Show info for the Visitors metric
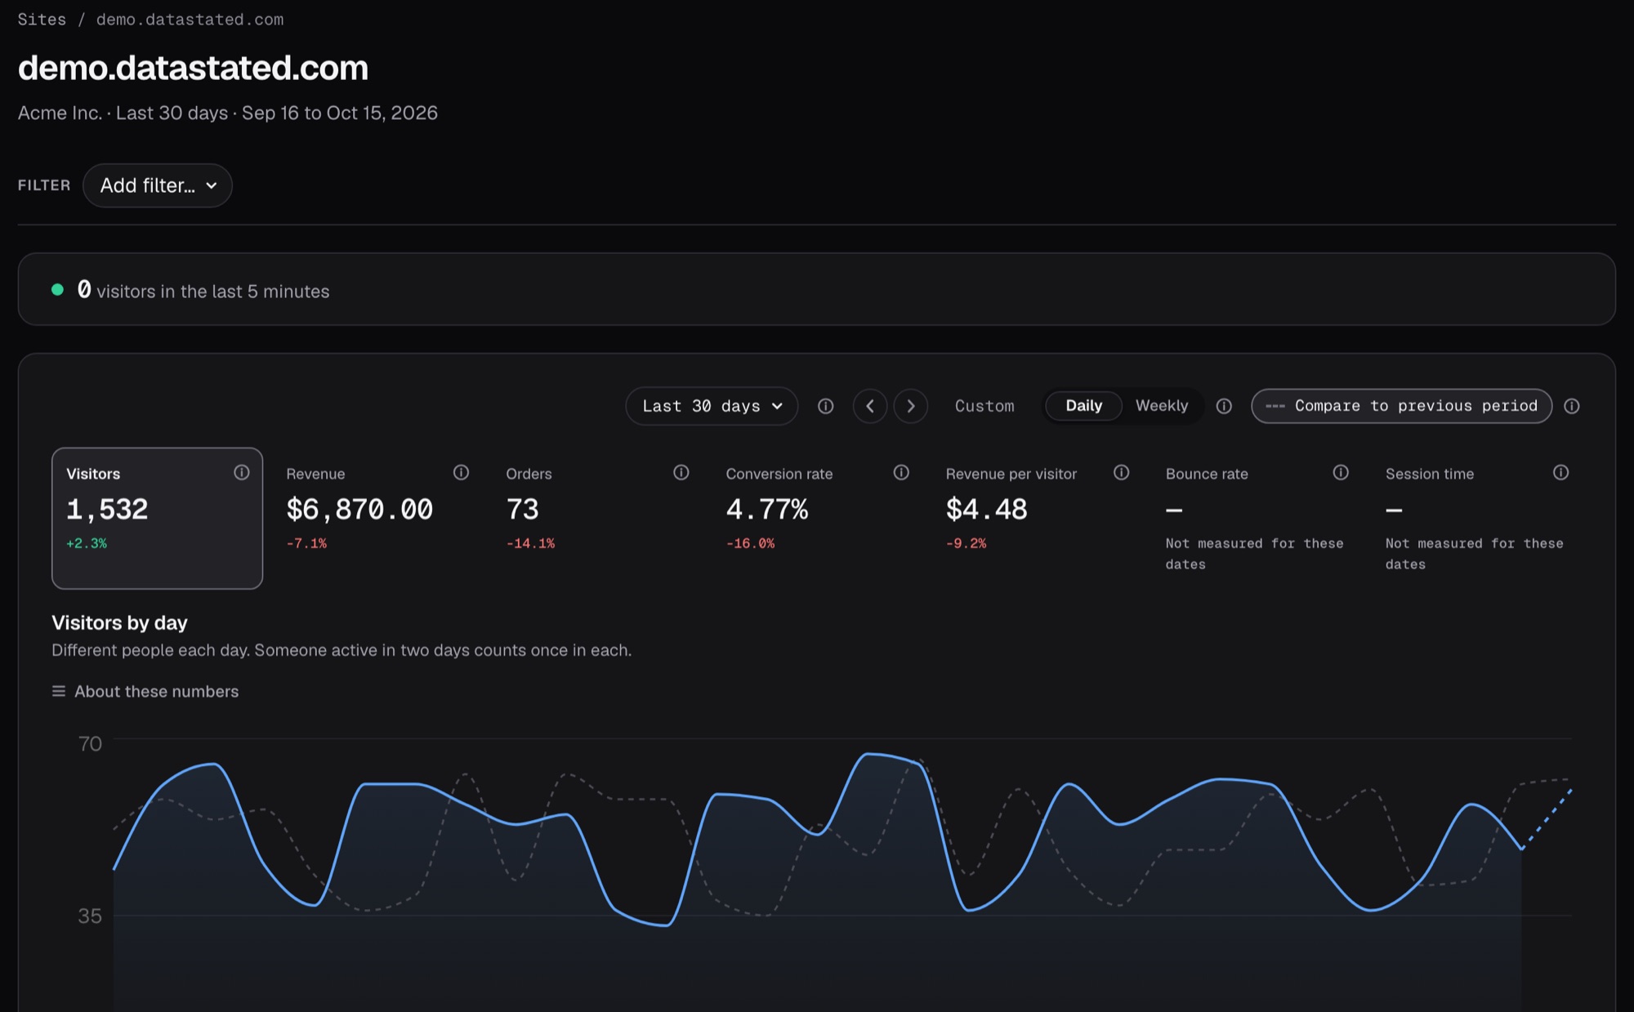Screen dimensions: 1634x1012 click(242, 472)
